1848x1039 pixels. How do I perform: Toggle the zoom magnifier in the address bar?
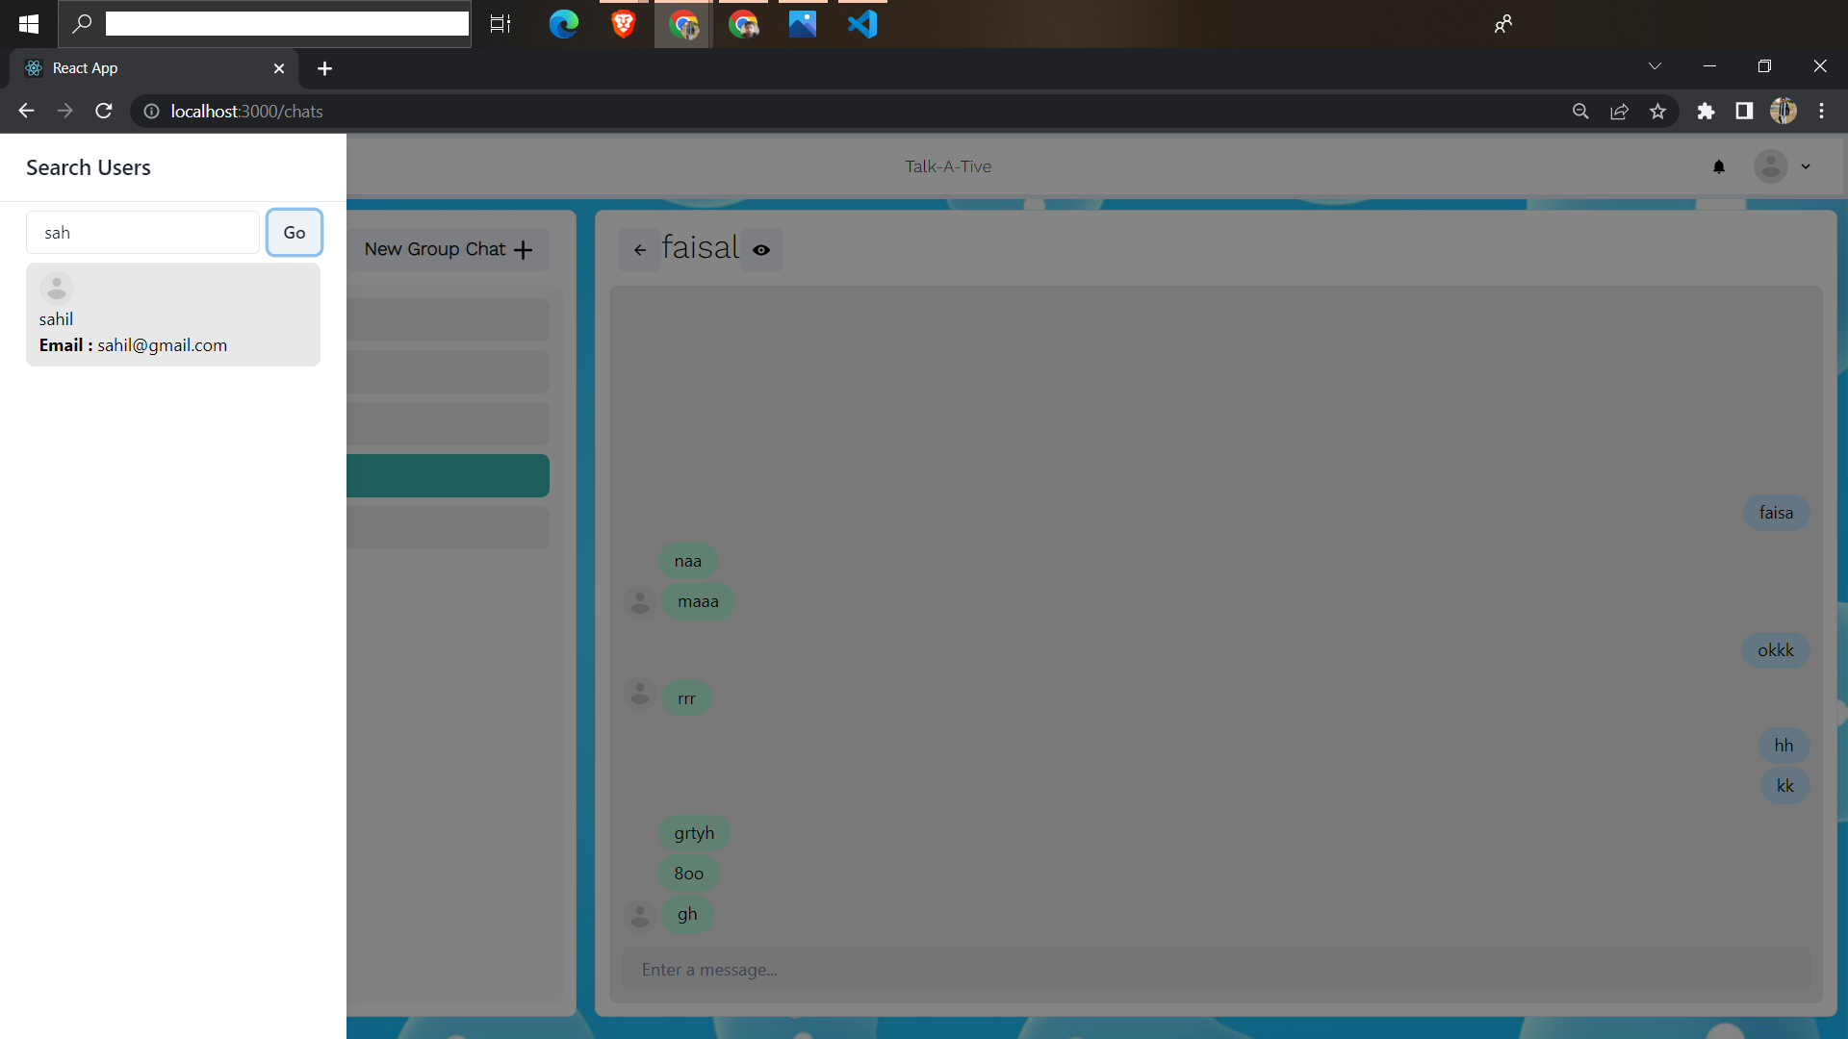[1580, 111]
